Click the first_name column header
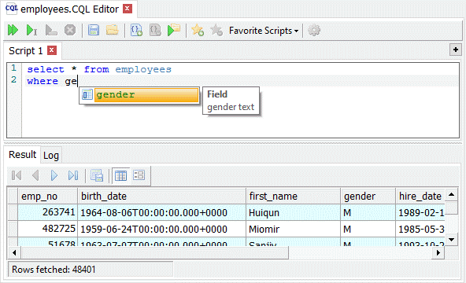Screen dimensions: 466x283 pyautogui.click(x=293, y=196)
